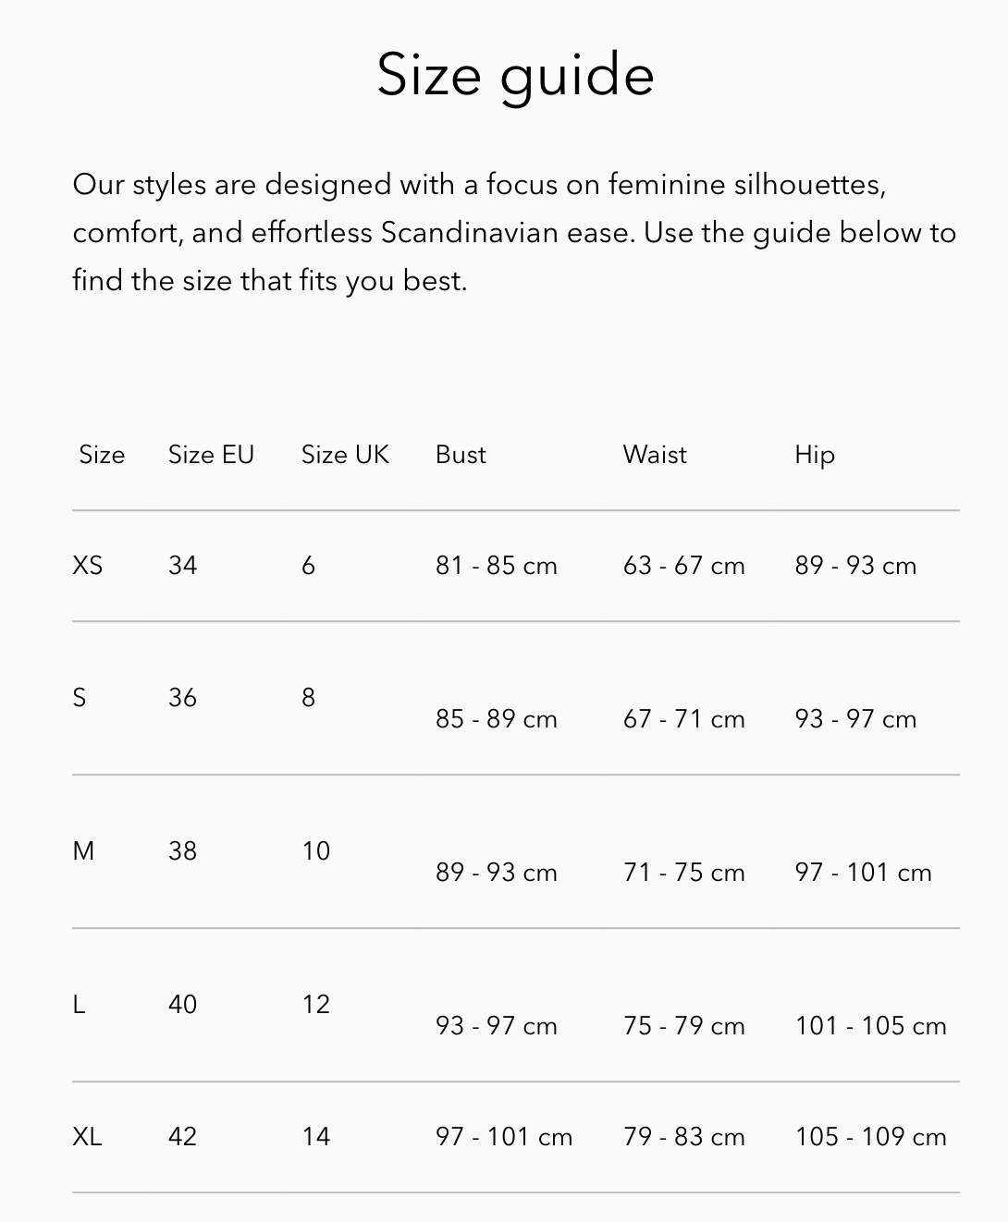Click the Size EU column header
Viewport: 1008px width, 1222px height.
point(211,455)
